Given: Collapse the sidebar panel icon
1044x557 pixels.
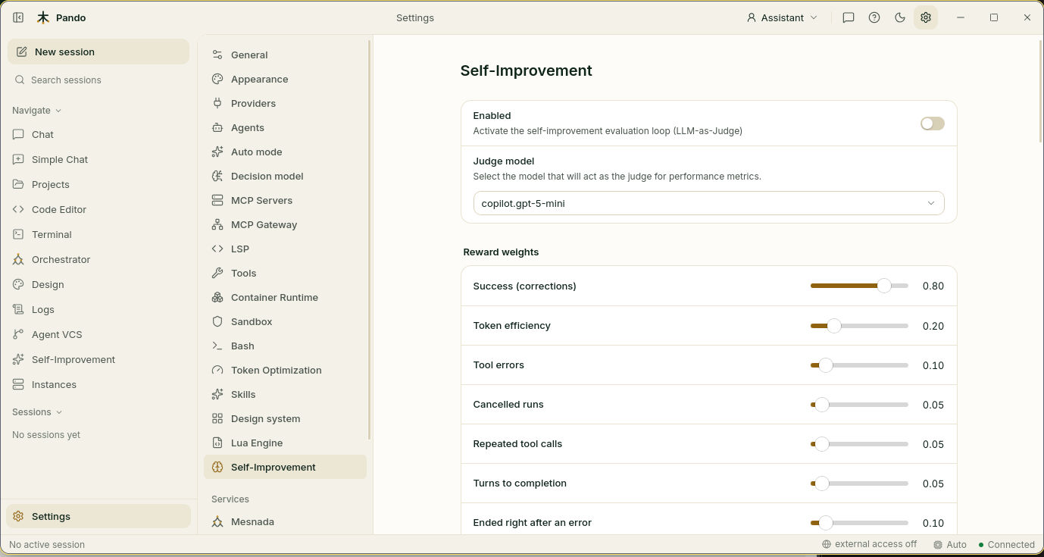Looking at the screenshot, I should (x=18, y=17).
